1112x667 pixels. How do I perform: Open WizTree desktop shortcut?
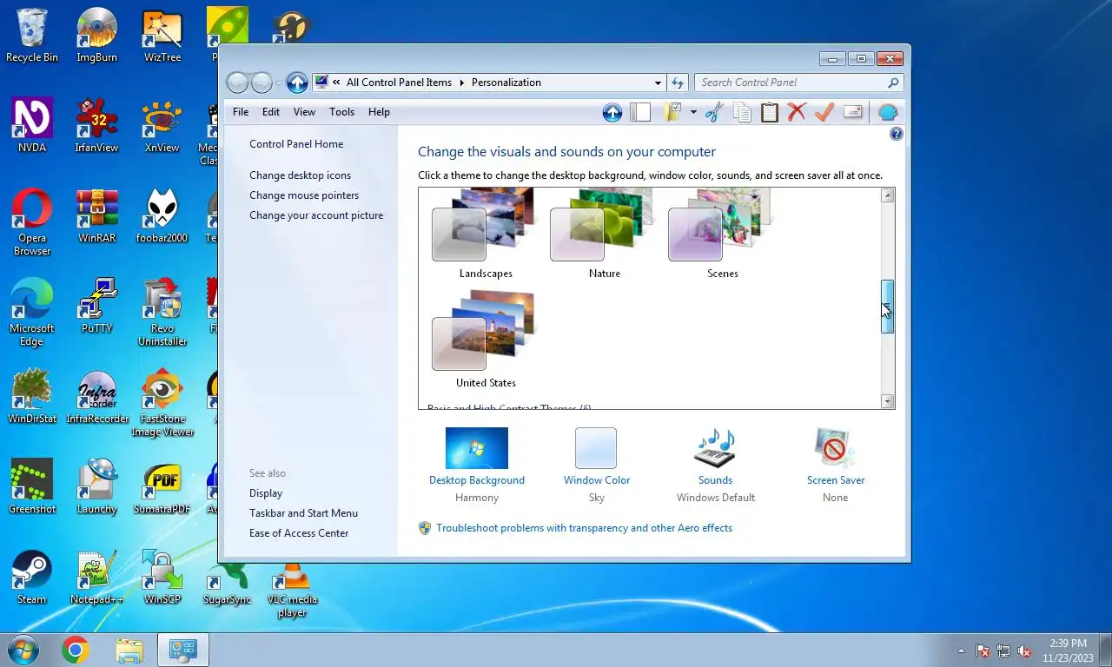(x=162, y=36)
